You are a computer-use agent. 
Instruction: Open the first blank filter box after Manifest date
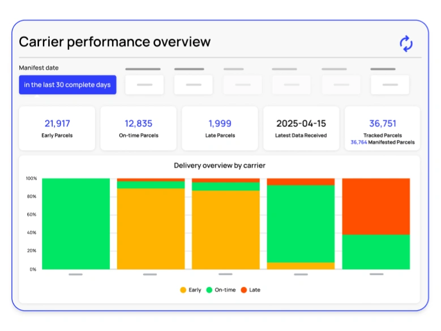(144, 85)
